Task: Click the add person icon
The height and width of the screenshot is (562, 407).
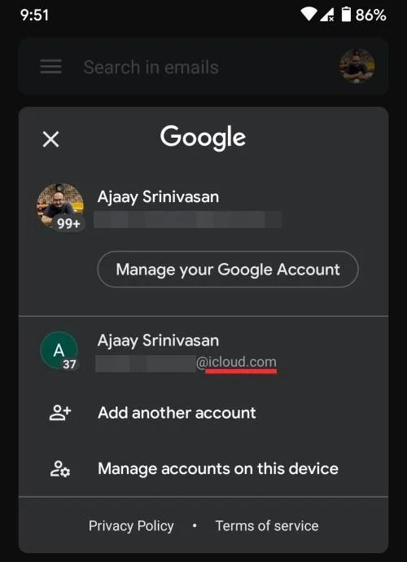Action: 60,412
